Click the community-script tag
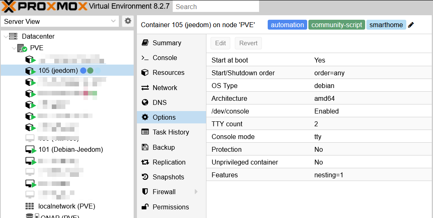 tap(337, 25)
